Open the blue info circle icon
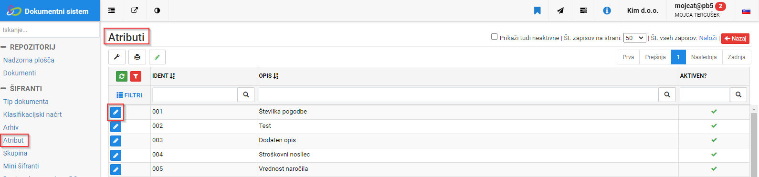759x177 pixels. click(607, 10)
